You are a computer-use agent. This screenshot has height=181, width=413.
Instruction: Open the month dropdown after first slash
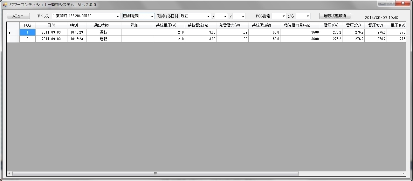coord(225,16)
